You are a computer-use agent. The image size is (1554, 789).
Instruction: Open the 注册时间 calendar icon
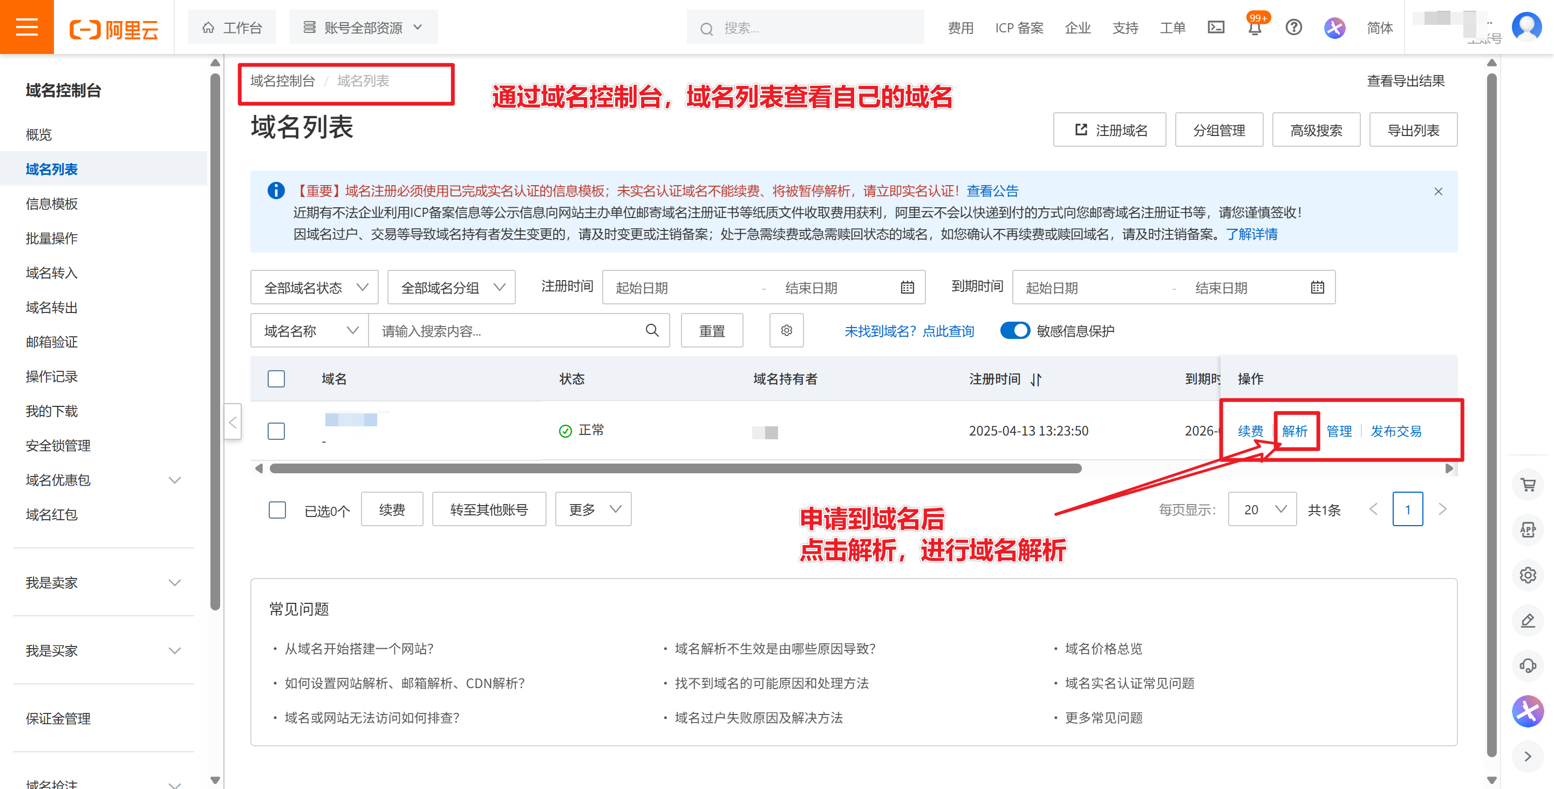pyautogui.click(x=907, y=288)
